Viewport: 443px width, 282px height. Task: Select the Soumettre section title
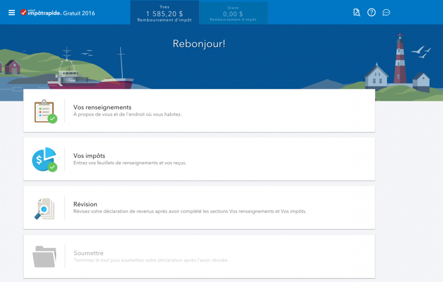[x=89, y=253]
